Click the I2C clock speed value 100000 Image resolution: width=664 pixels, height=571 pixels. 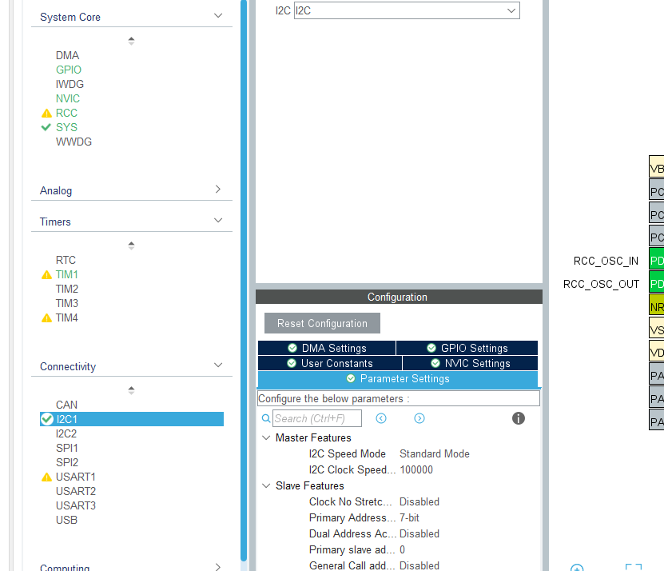[416, 470]
